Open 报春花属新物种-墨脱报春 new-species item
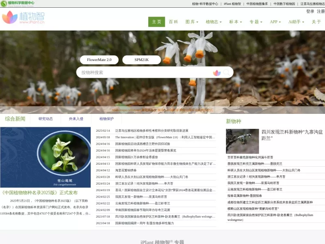 pyautogui.click(x=245, y=196)
